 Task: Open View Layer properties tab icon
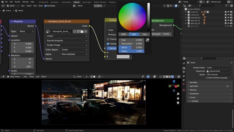pyautogui.click(x=184, y=76)
